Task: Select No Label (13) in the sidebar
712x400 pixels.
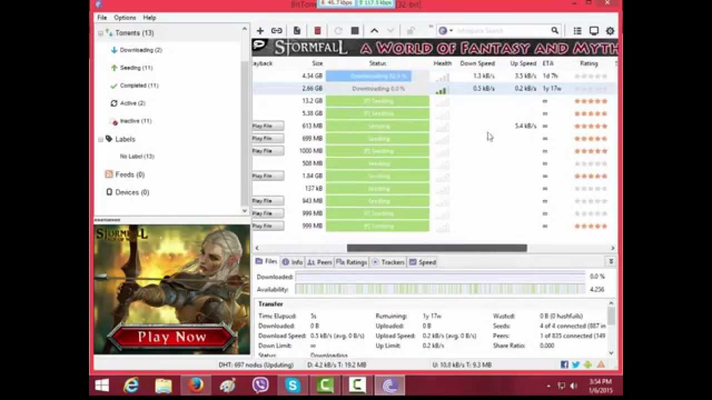Action: pyautogui.click(x=137, y=157)
